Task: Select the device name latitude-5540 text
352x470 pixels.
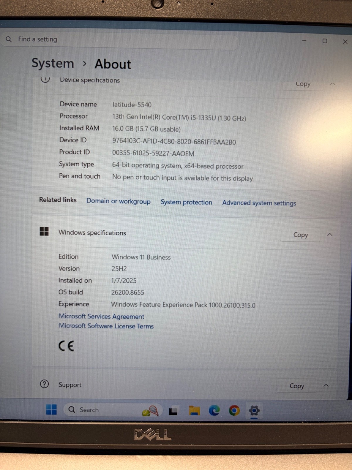Action: pyautogui.click(x=132, y=105)
